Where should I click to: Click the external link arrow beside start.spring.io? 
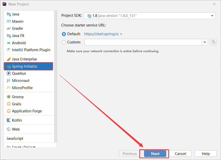[x=121, y=34]
